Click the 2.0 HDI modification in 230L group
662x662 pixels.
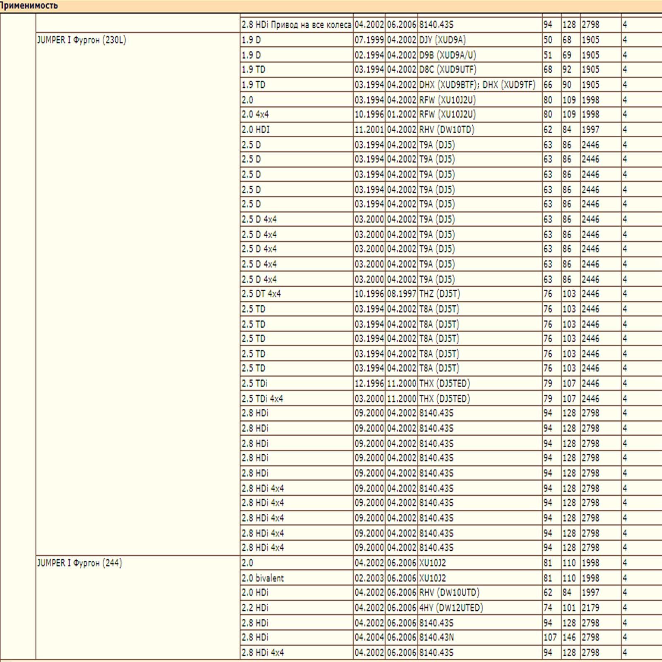coord(296,130)
